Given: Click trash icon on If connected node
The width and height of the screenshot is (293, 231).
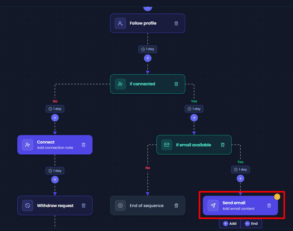Looking at the screenshot, I should coord(176,84).
